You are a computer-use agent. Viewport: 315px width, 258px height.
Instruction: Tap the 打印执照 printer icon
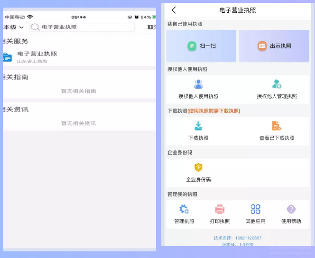point(220,209)
